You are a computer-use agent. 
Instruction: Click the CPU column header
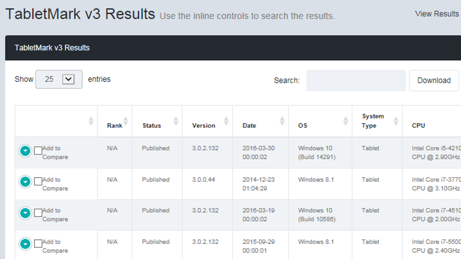coord(418,125)
